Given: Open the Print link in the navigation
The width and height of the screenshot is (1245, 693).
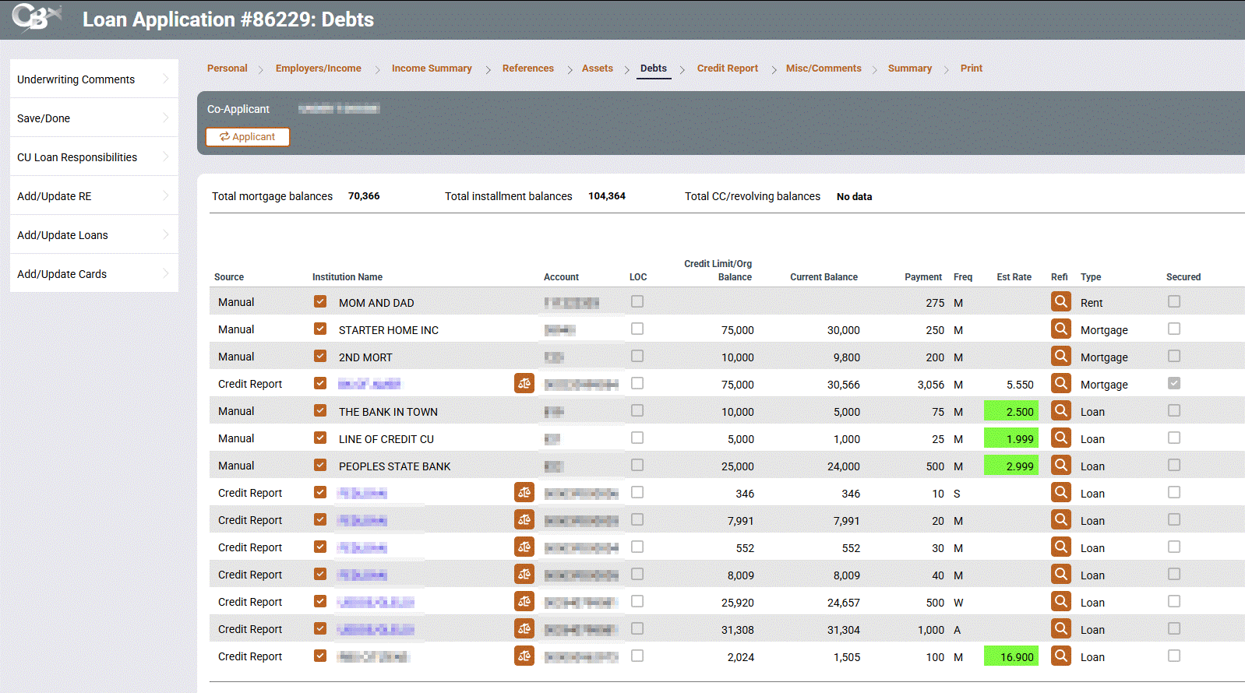Looking at the screenshot, I should tap(971, 69).
